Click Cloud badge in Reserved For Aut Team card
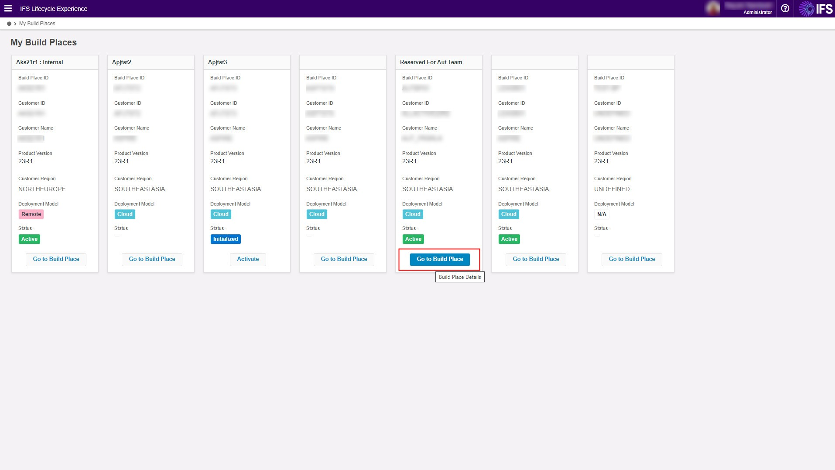This screenshot has height=470, width=835. coord(413,214)
